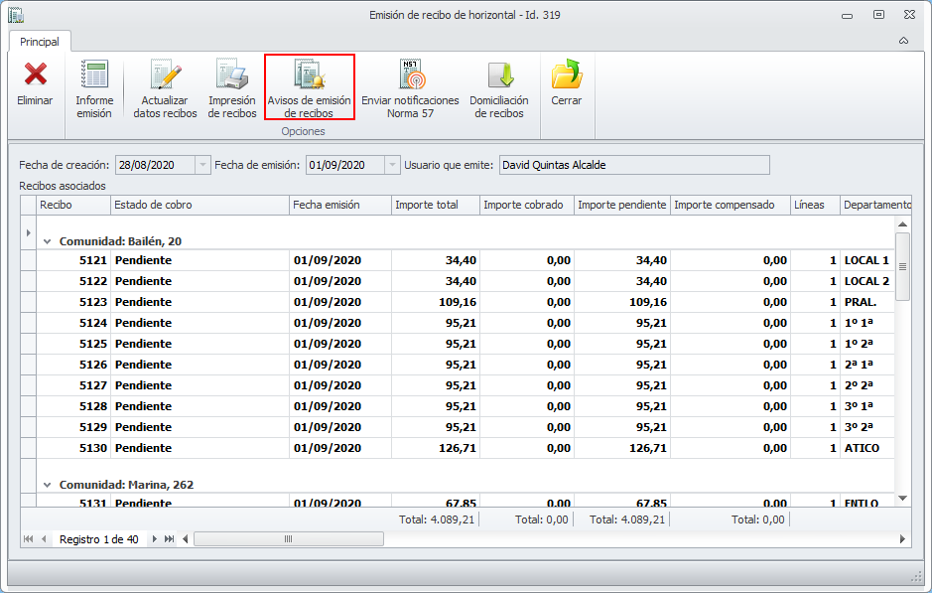Sort by the Importe total column header
Image resolution: width=932 pixels, height=593 pixels.
tap(434, 205)
